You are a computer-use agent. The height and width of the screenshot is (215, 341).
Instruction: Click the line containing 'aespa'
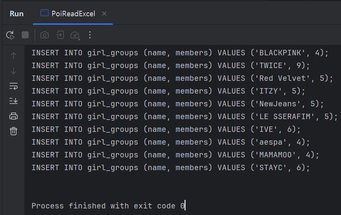171,142
